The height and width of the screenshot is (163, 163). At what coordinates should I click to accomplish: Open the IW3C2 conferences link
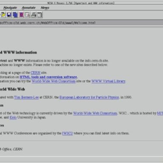[67, 133]
